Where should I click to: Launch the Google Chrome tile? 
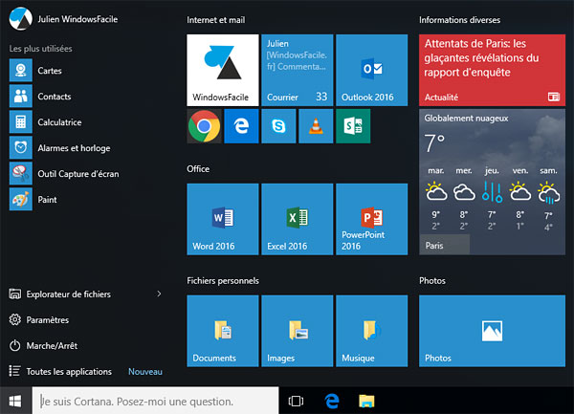click(205, 126)
